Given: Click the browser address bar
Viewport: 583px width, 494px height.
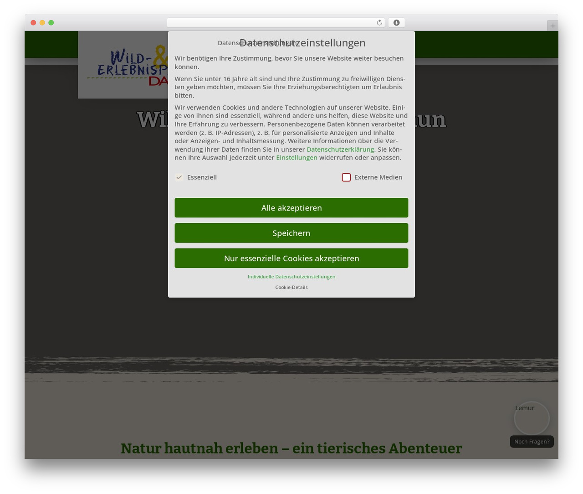Looking at the screenshot, I should click(x=276, y=23).
